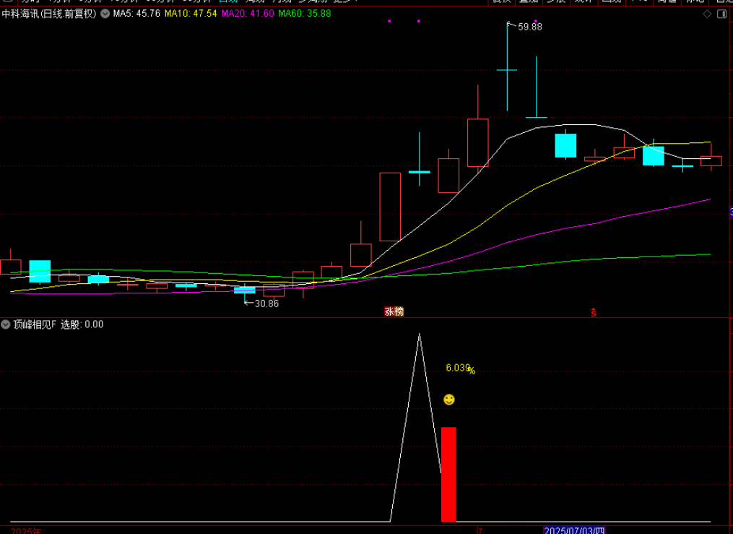Click the 6.03% yellow percentage label
Image resolution: width=733 pixels, height=534 pixels.
459,368
